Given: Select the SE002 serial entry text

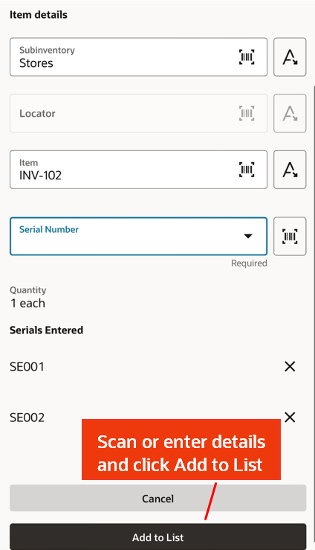Looking at the screenshot, I should (x=27, y=418).
